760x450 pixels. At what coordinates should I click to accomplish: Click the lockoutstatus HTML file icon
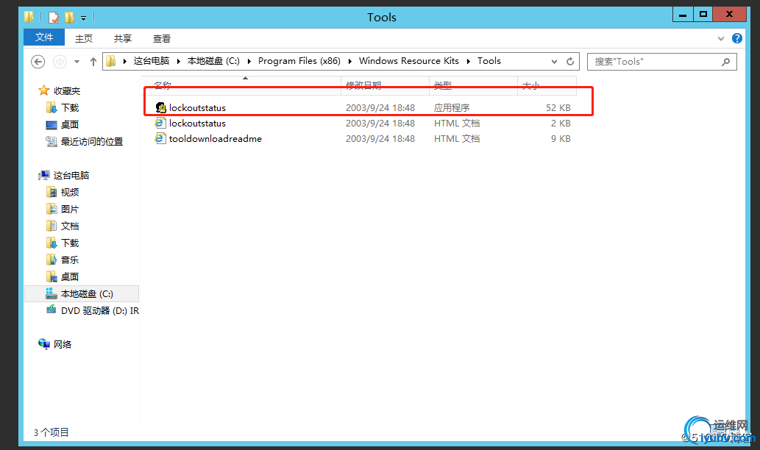tap(160, 123)
